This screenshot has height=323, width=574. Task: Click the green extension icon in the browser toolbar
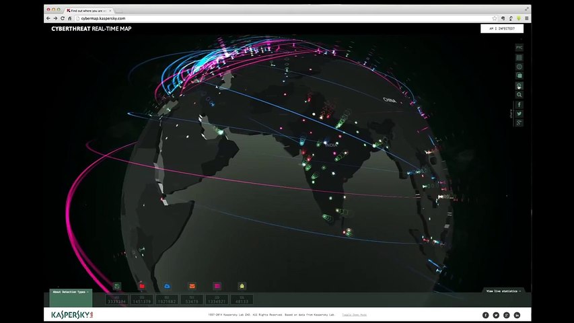click(519, 18)
